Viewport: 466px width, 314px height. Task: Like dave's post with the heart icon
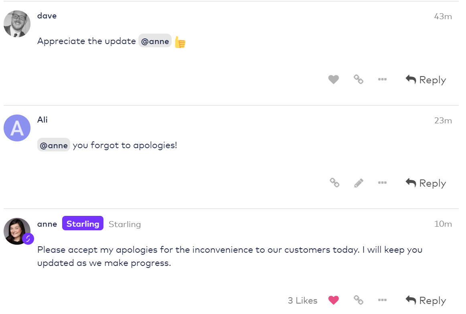(333, 80)
